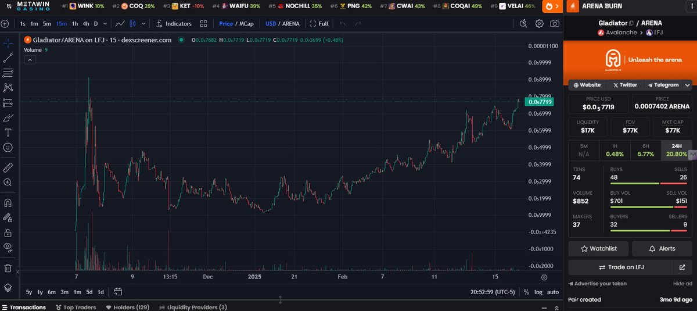
Task: Switch chart denomination to ARENA
Action: pyautogui.click(x=291, y=24)
